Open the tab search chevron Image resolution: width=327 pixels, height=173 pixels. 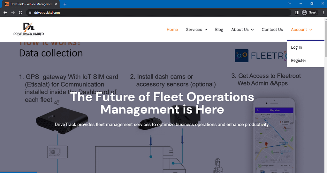click(x=290, y=3)
